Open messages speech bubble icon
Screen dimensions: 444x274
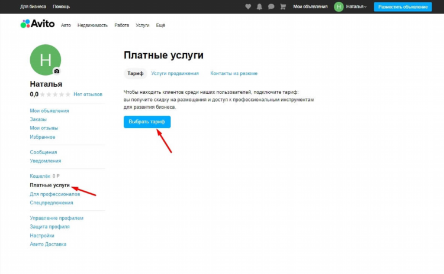click(x=271, y=6)
